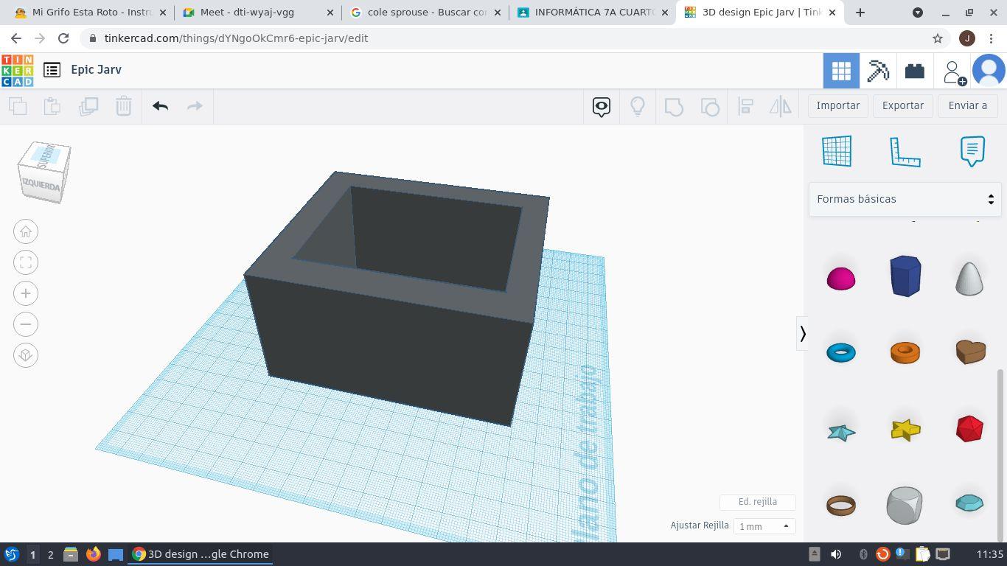Select the brown ring shape
This screenshot has height=566, width=1007.
(841, 506)
